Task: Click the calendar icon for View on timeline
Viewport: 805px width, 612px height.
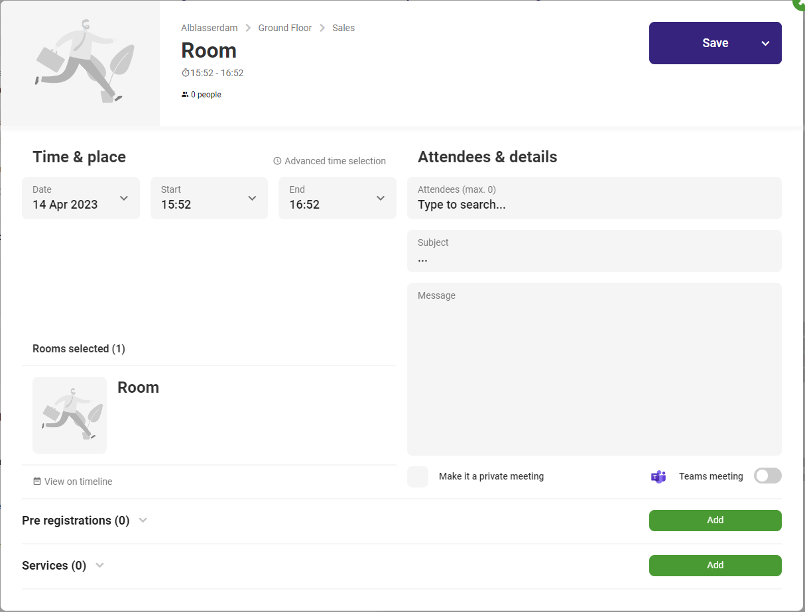Action: click(37, 482)
